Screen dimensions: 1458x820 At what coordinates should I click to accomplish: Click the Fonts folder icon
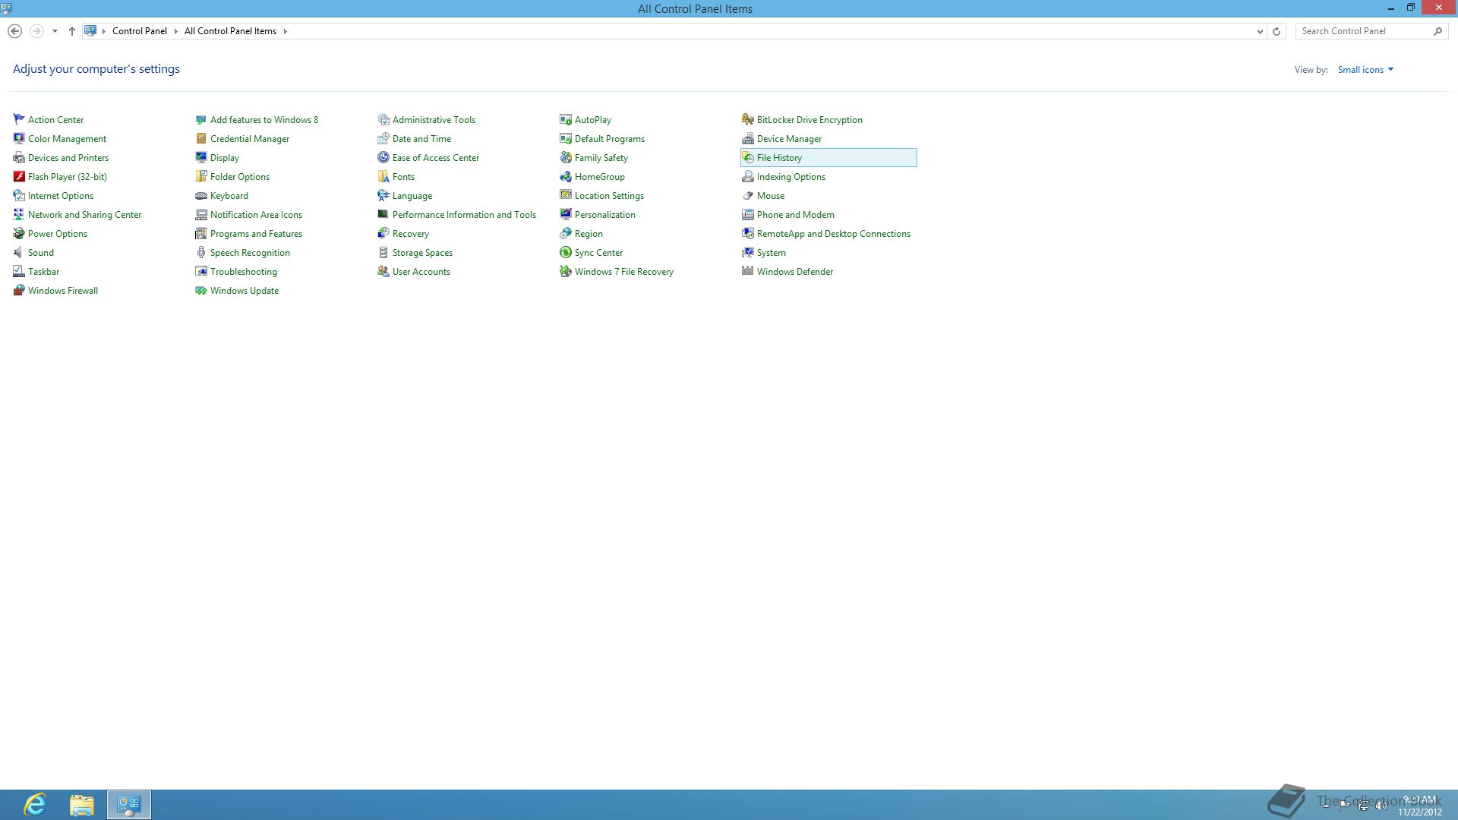(x=383, y=176)
